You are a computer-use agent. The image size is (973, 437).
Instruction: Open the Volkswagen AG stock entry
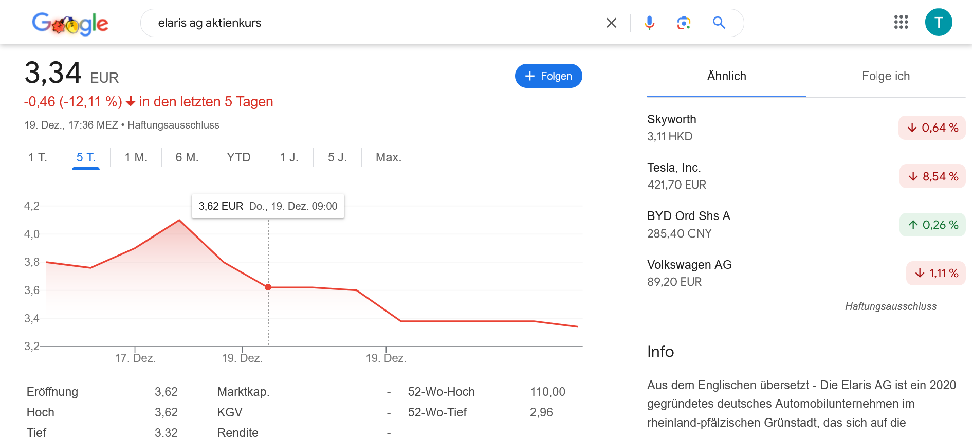pos(689,273)
